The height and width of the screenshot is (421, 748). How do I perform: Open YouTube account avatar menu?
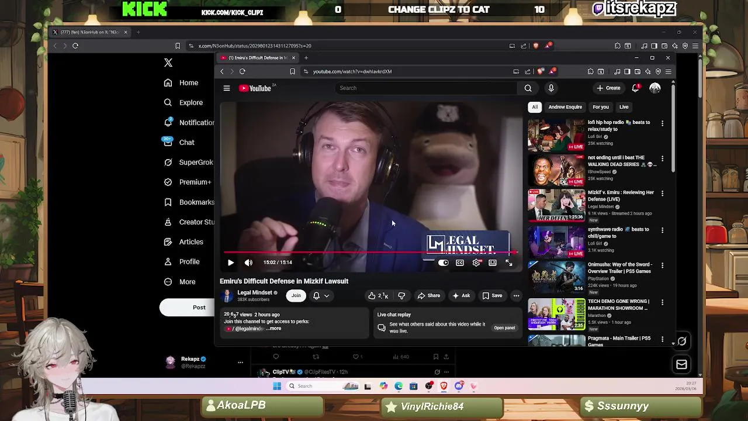pyautogui.click(x=655, y=88)
